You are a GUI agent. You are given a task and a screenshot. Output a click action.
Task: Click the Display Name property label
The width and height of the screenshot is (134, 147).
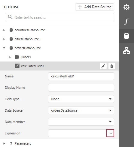point(15,88)
